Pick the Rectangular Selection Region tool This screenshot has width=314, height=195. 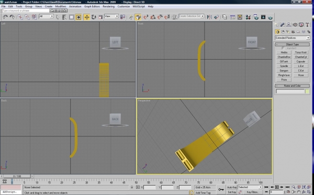(x=71, y=17)
